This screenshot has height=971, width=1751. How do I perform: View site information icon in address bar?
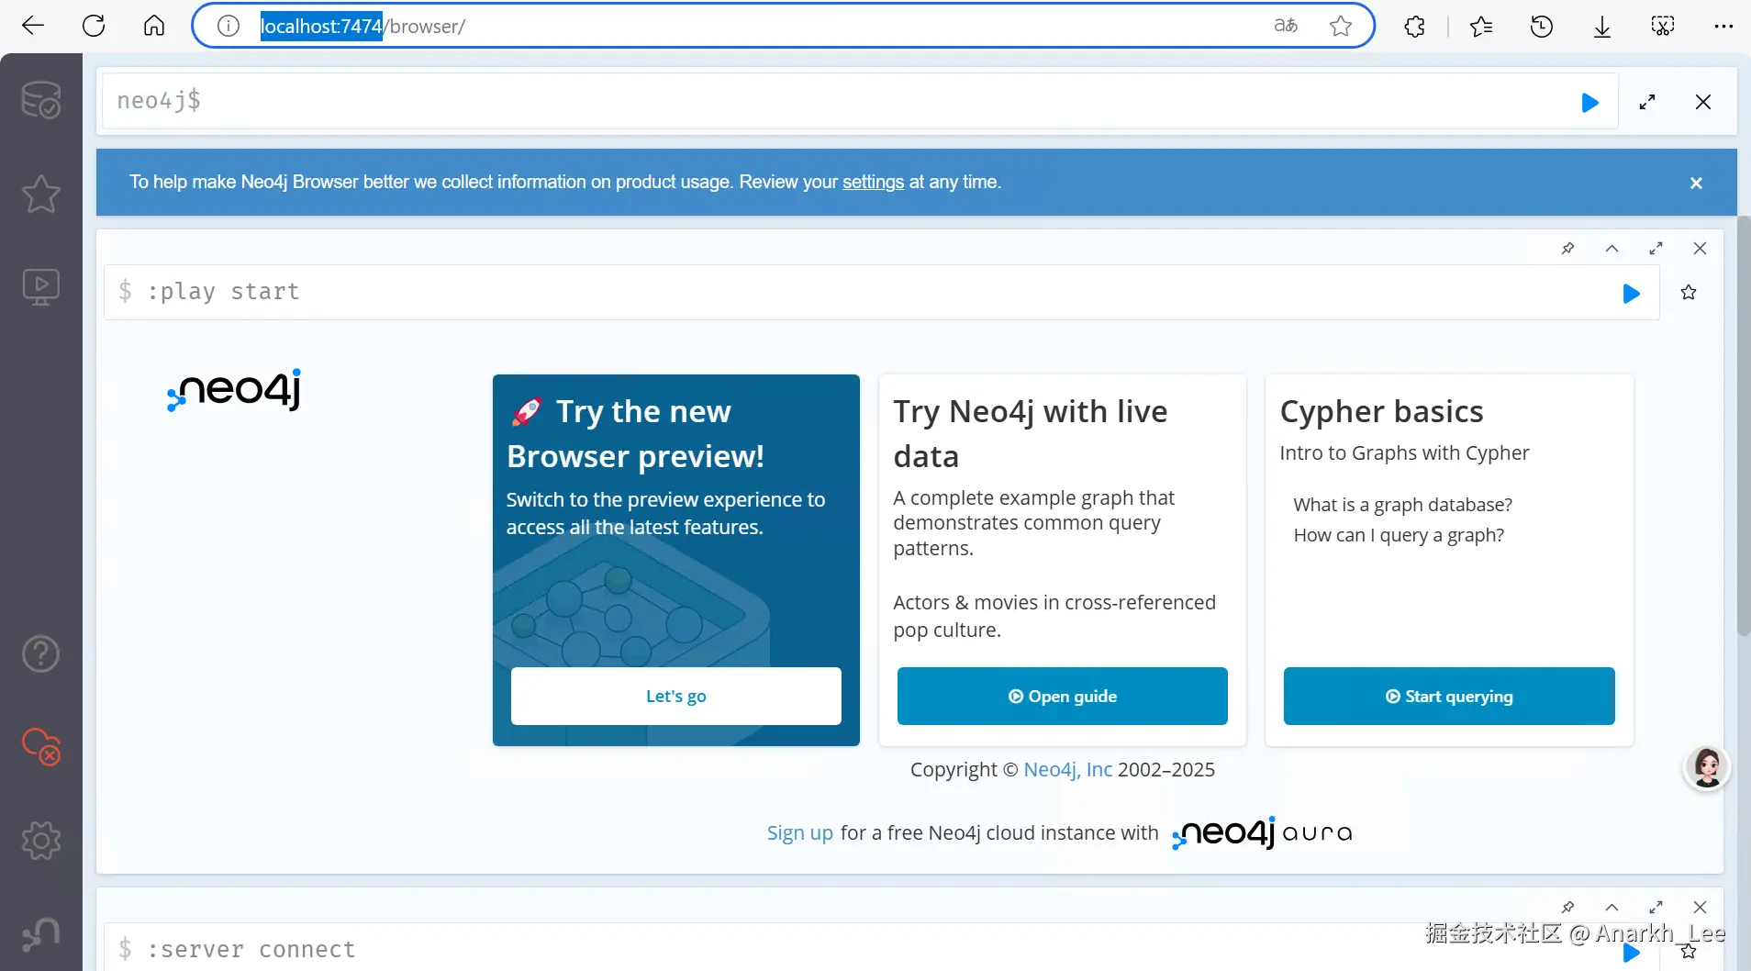pos(229,26)
